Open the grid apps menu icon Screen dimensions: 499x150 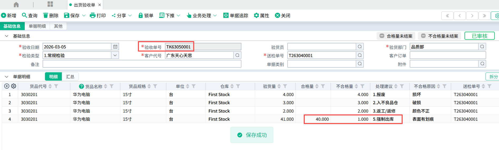click(50, 4)
